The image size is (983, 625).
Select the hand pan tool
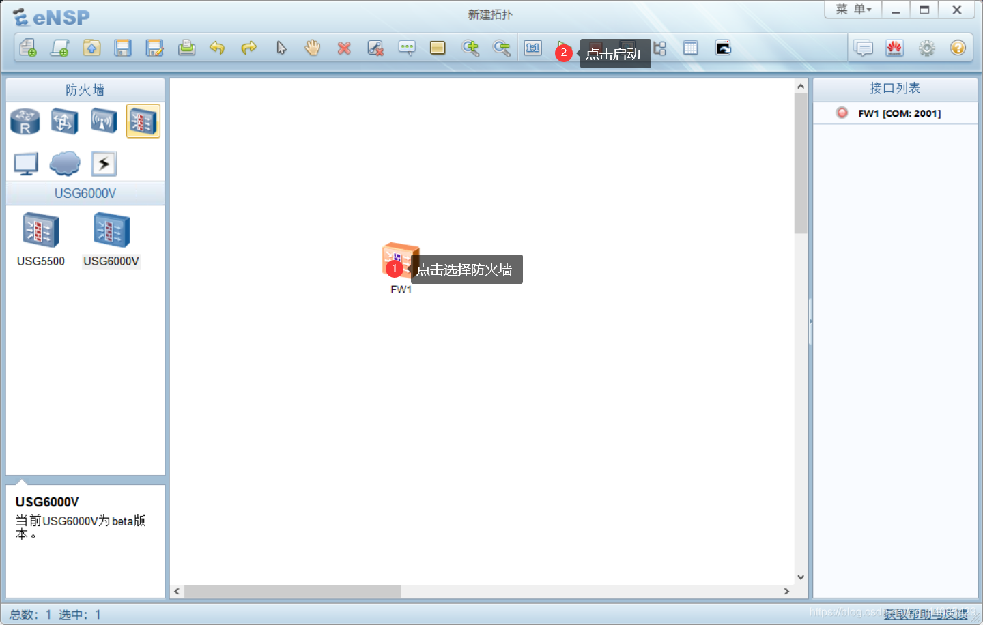pyautogui.click(x=313, y=48)
